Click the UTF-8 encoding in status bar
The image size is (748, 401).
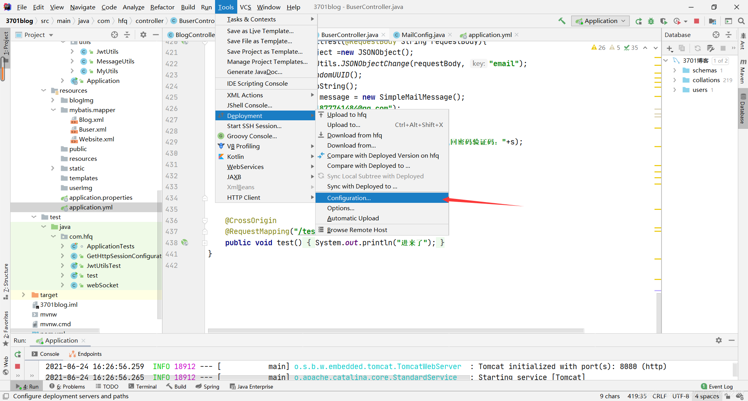681,396
